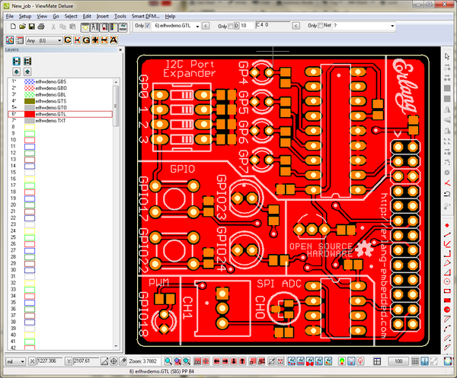The height and width of the screenshot is (378, 457).
Task: Open the Smart DFM menu
Action: (145, 16)
